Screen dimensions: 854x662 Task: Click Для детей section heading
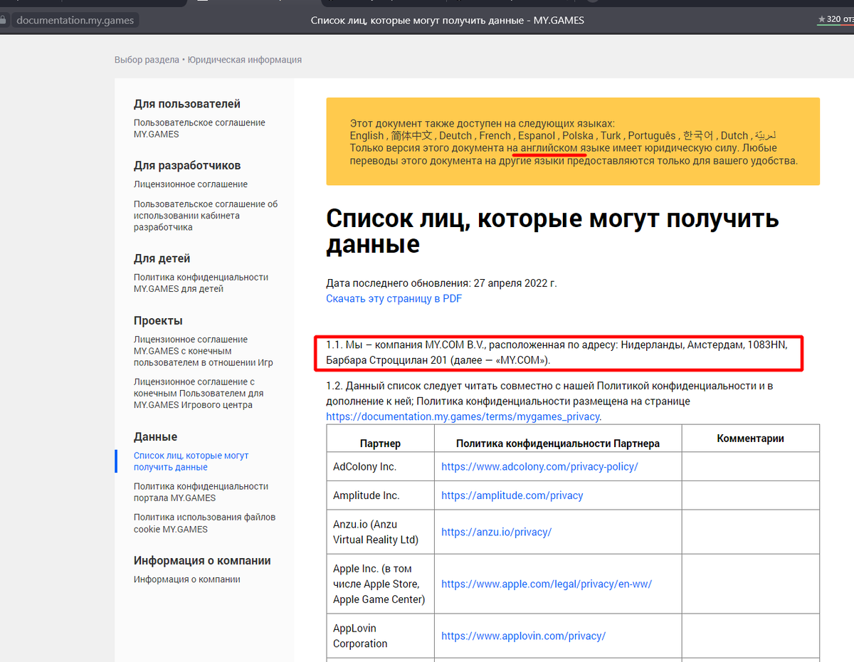pyautogui.click(x=162, y=258)
